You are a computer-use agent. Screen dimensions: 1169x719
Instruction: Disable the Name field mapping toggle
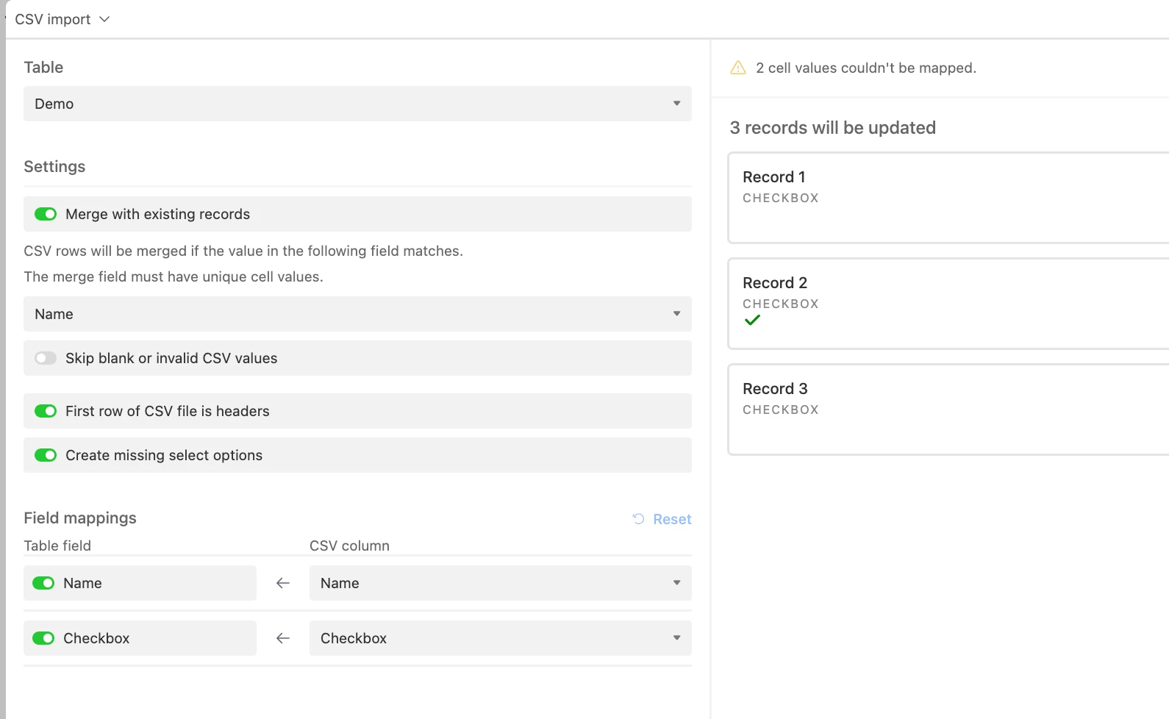point(43,583)
